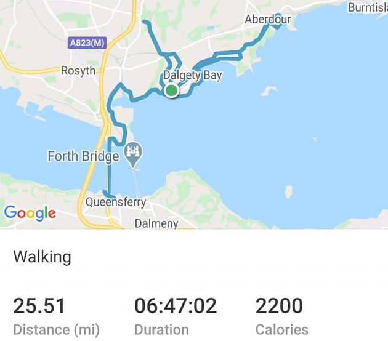Image resolution: width=388 pixels, height=341 pixels.
Task: Click the Google logo on map
Action: 30,213
